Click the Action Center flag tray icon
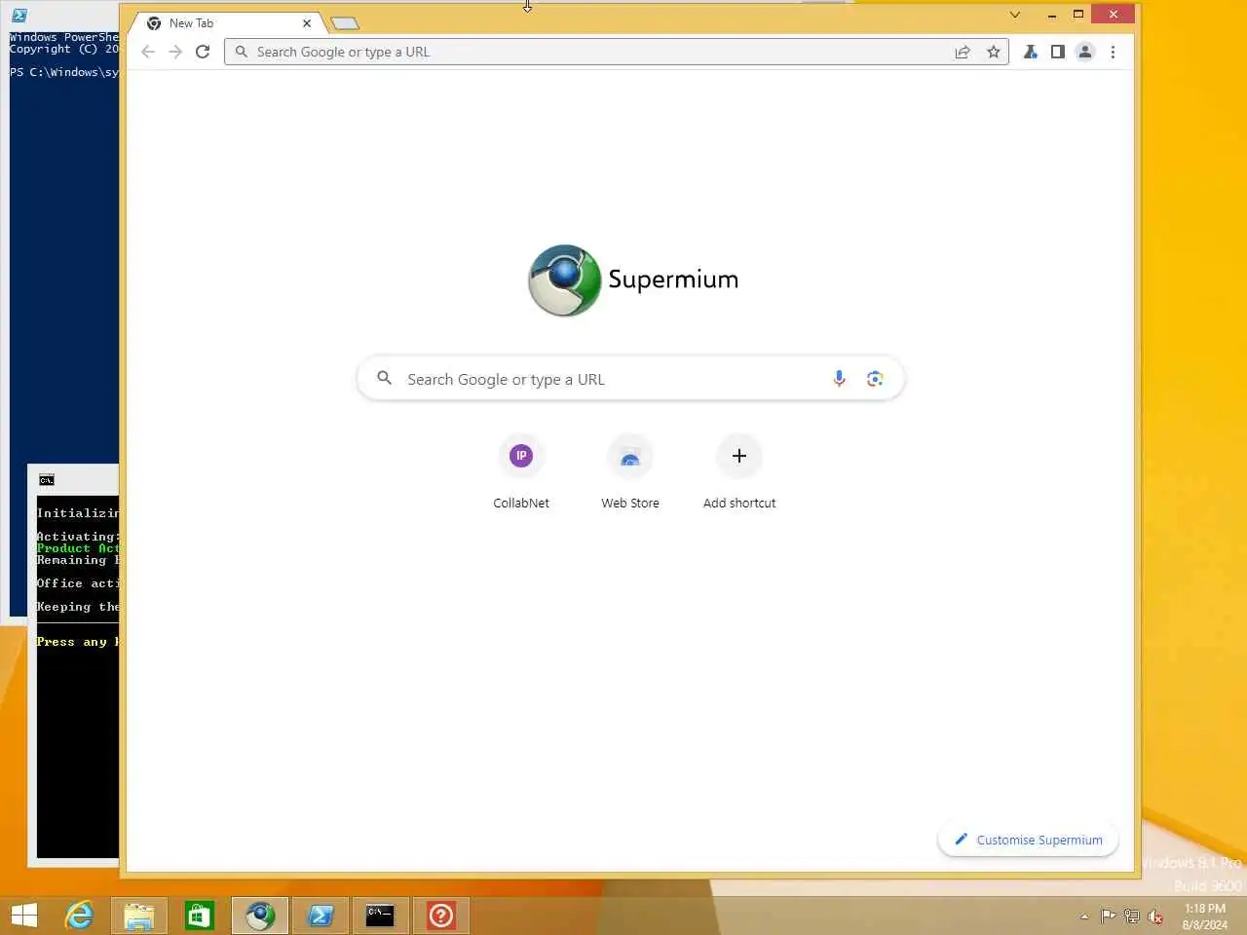 1109,916
